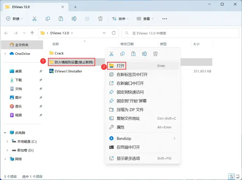Choose 复制文件地址
The image size is (242, 180).
pos(143,119)
